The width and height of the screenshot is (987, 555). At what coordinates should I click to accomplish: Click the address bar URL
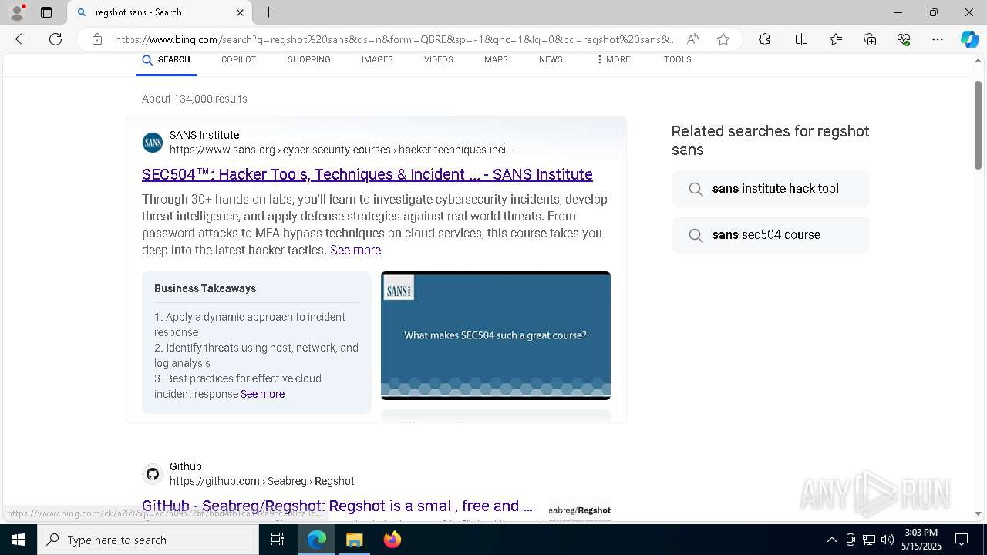tap(395, 39)
